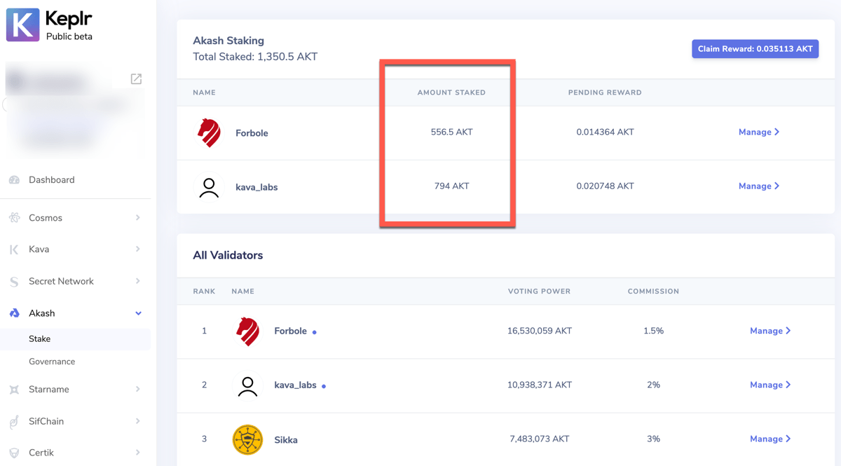
Task: Expand the Kava menu chevron
Action: (138, 249)
